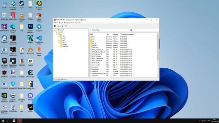Open the Вид menu
219x123 pixels.
[x=61, y=23]
